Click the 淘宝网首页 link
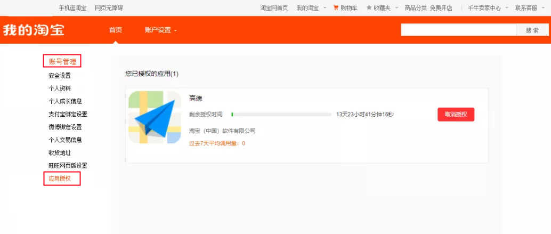 click(274, 8)
